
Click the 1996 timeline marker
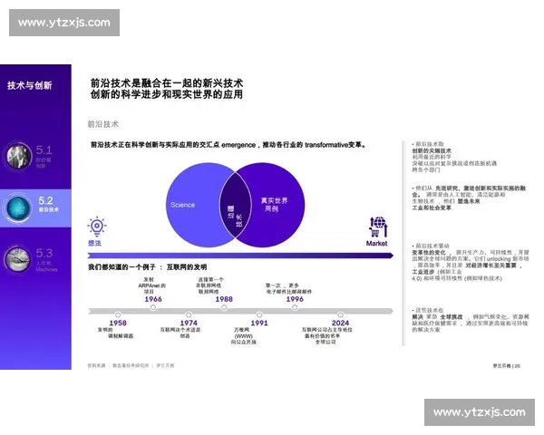295,307
